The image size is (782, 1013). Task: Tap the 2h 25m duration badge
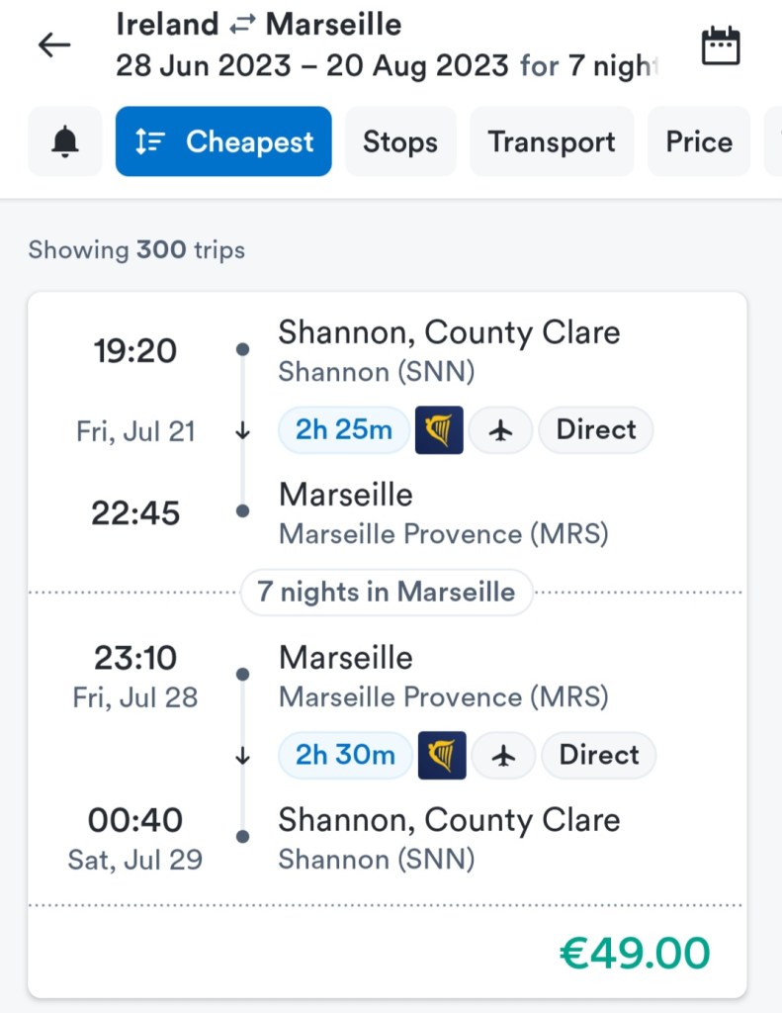pyautogui.click(x=344, y=430)
